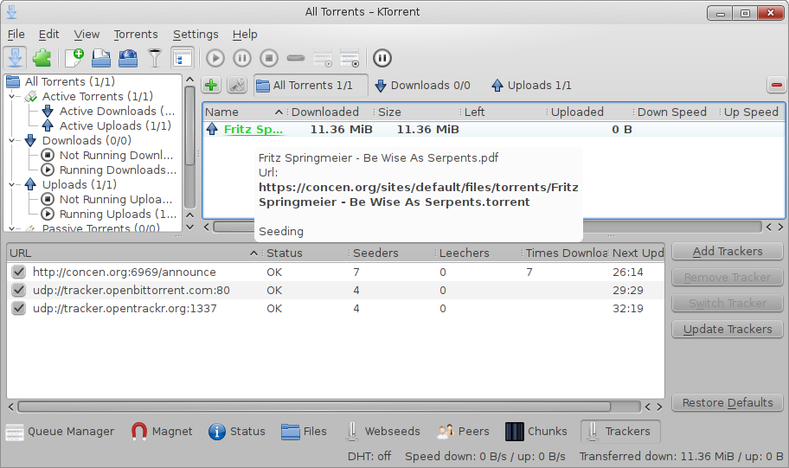
Task: Add a new tab with green plus button
Action: coord(211,85)
